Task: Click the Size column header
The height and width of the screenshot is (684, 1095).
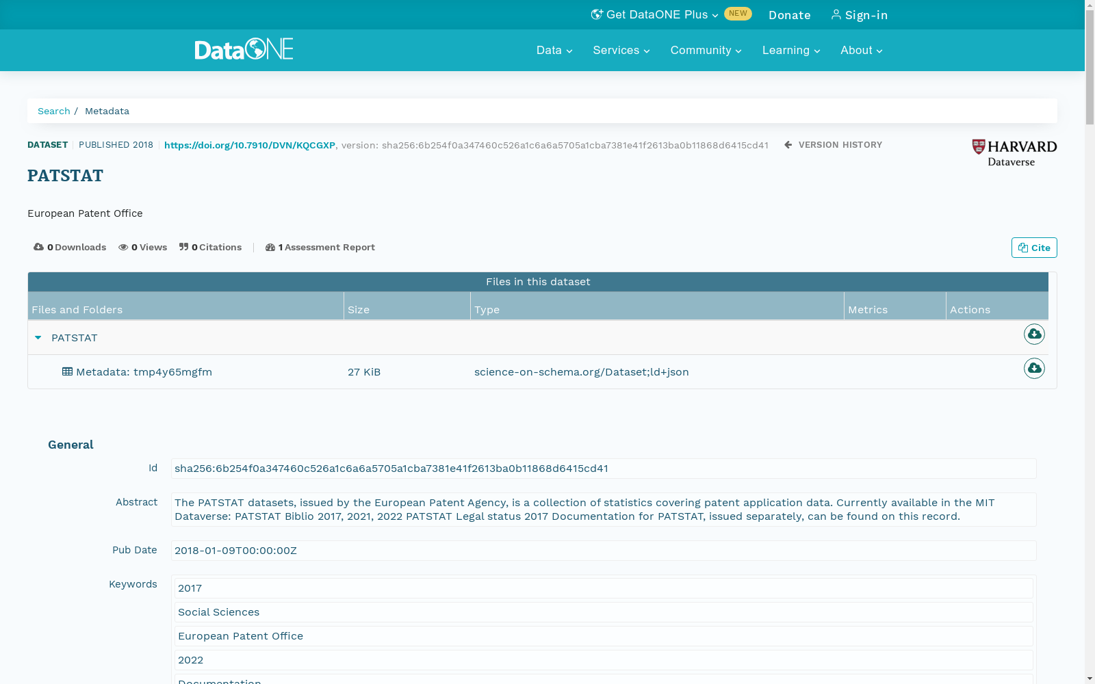Action: pyautogui.click(x=407, y=306)
